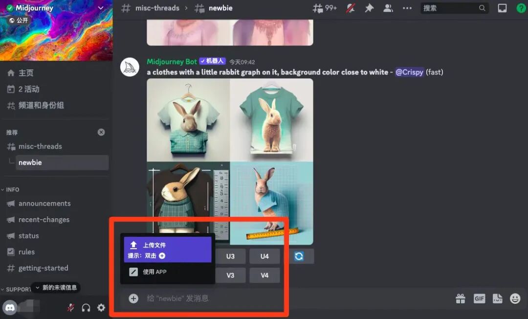Dismiss the 推荐 section with X
The width and height of the screenshot is (528, 319).
click(101, 132)
